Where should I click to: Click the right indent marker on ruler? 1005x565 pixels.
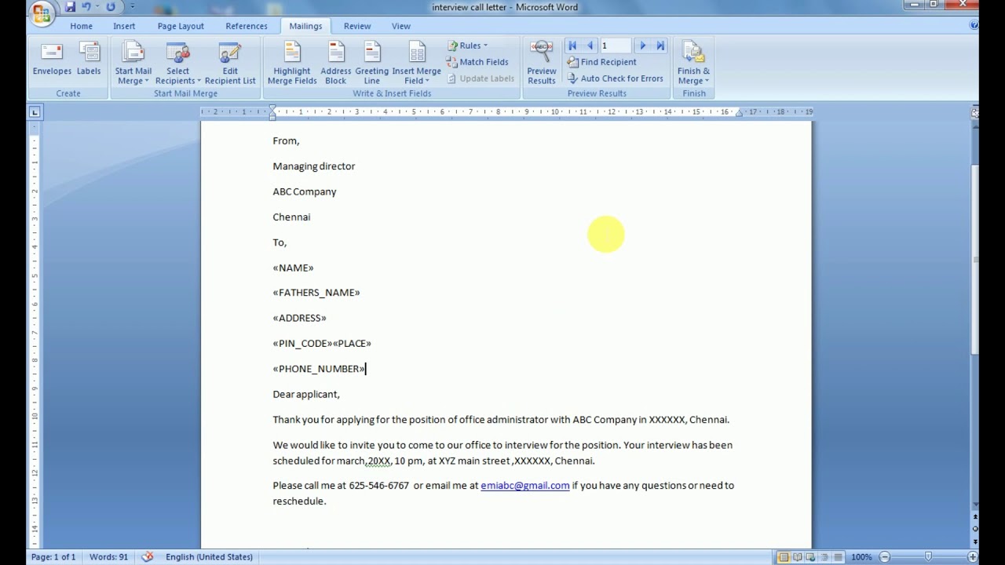tap(739, 113)
